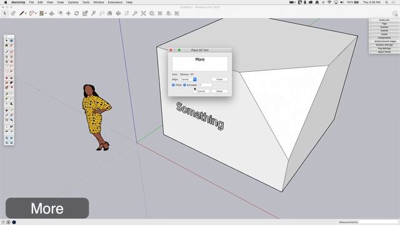The image size is (400, 225).
Task: Open Shape tool dropdown arrow in top toolbar
Action: click(46, 14)
